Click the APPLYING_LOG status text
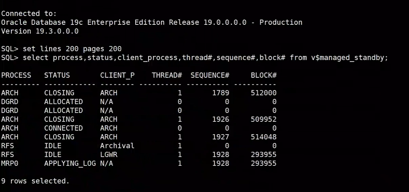The height and width of the screenshot is (192, 409). [70, 164]
